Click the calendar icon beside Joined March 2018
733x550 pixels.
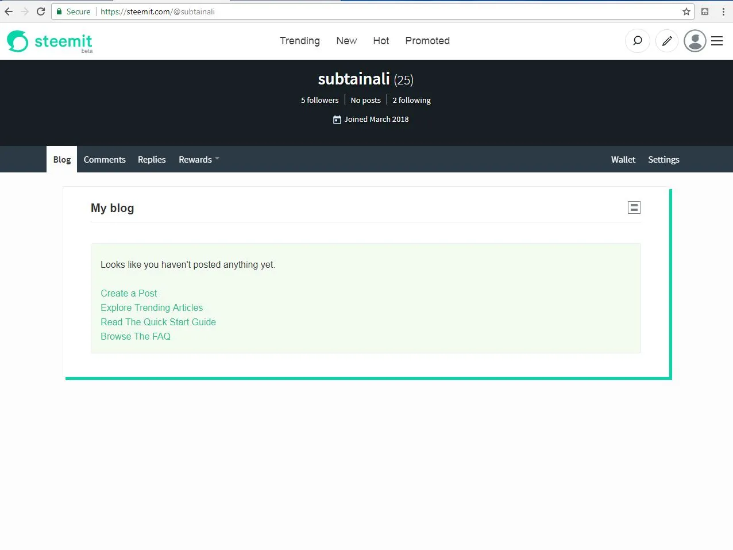337,120
